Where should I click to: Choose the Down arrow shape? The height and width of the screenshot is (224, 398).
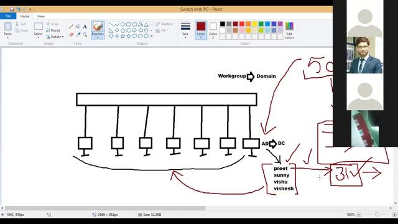pyautogui.click(x=111, y=36)
